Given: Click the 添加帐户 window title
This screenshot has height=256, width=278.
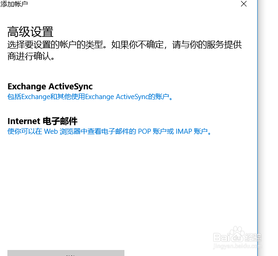Looking at the screenshot, I should [x=14, y=4].
